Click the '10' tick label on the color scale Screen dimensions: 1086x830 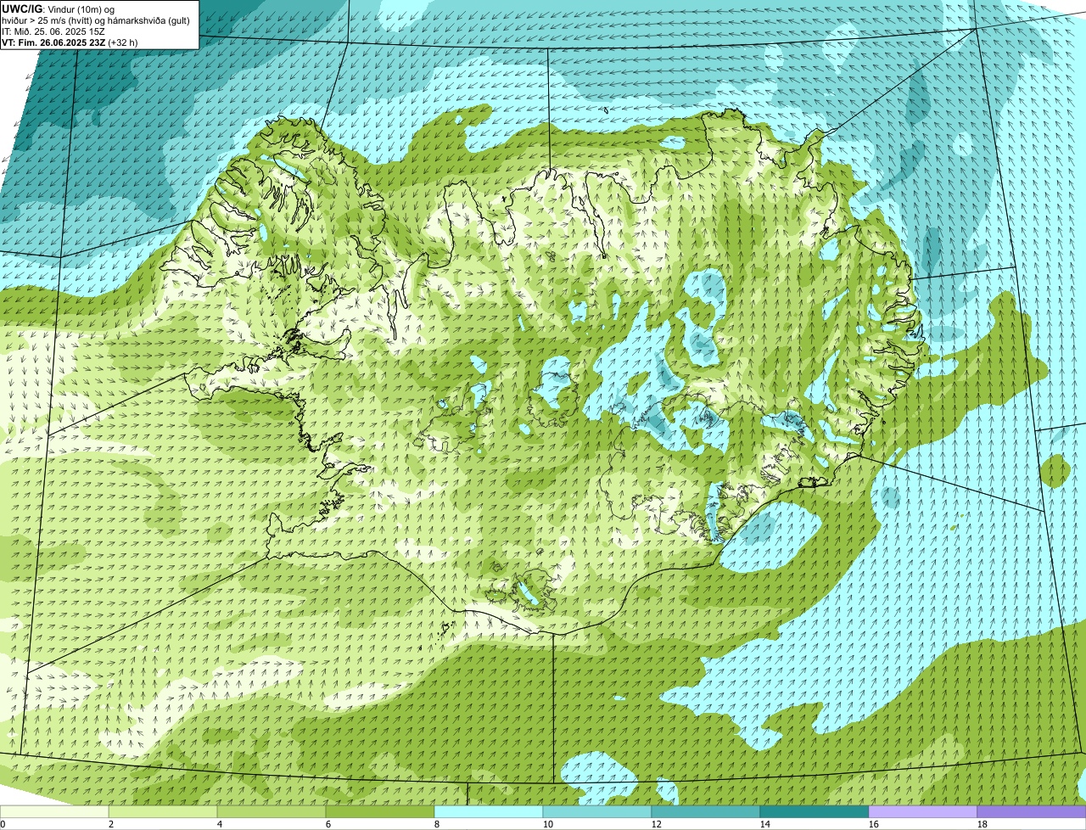[x=548, y=824]
